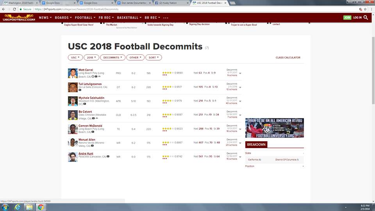This screenshot has width=375, height=211.
Task: Open Windows Start button
Action: [x=5, y=207]
